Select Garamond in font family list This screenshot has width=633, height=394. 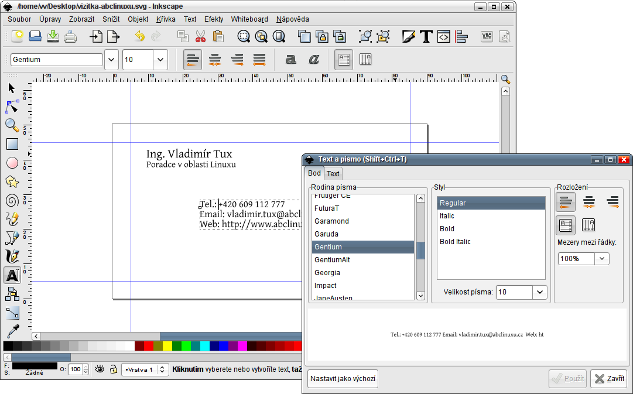363,221
